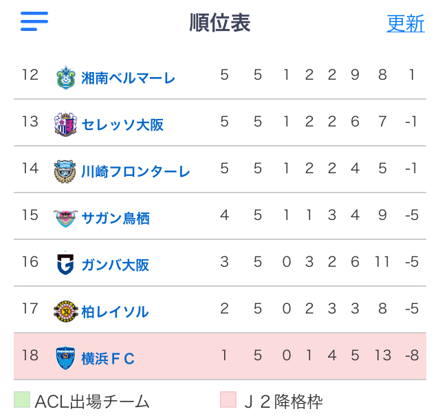
Task: Click the セレッソ大阪 team crest
Action: point(65,124)
